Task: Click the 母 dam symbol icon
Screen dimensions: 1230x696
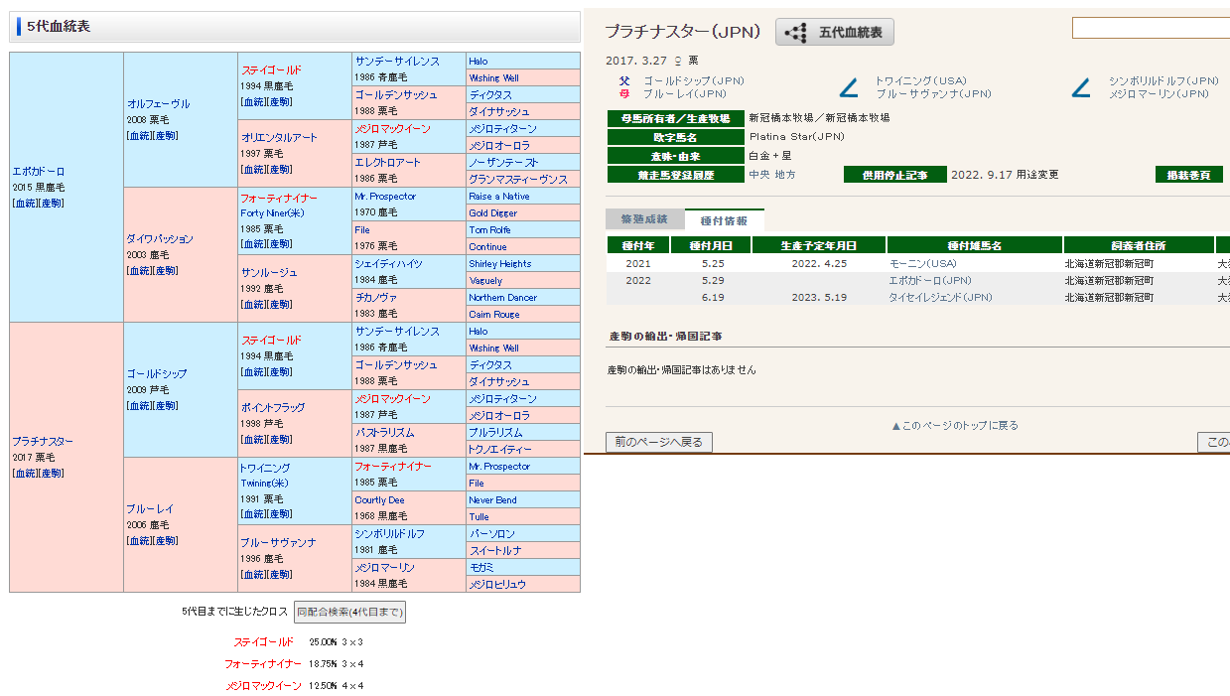Action: coord(623,94)
